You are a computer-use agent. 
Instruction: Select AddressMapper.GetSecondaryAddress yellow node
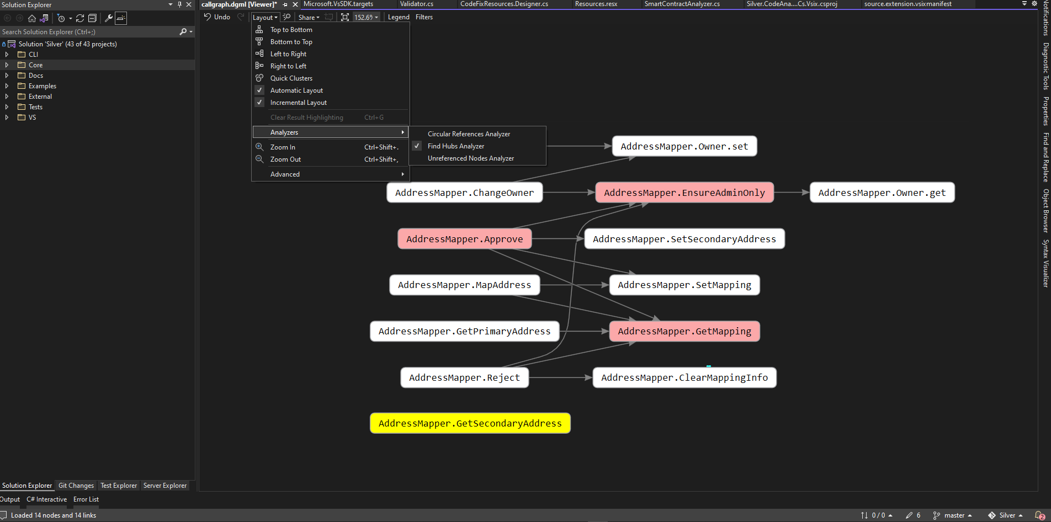point(470,423)
